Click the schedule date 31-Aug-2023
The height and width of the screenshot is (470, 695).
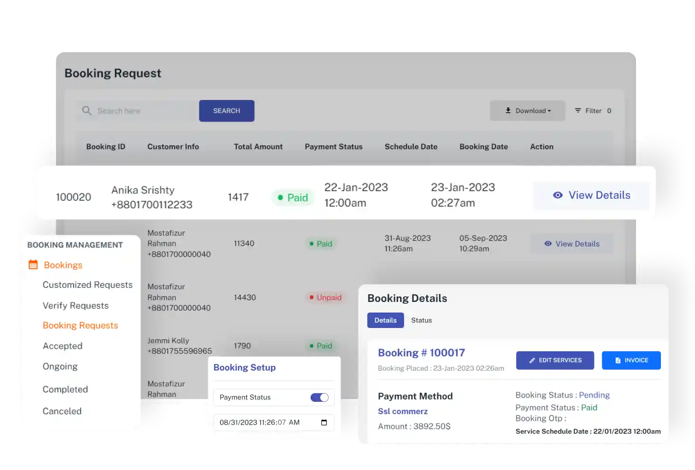pyautogui.click(x=408, y=239)
